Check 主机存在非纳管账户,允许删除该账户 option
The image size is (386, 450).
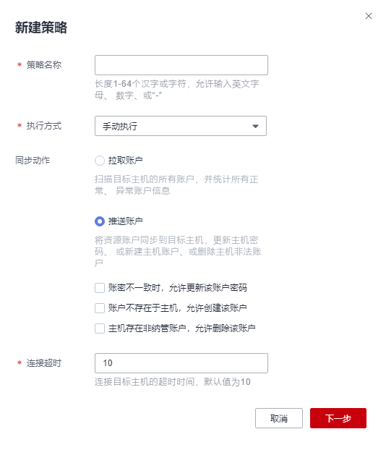click(x=100, y=328)
